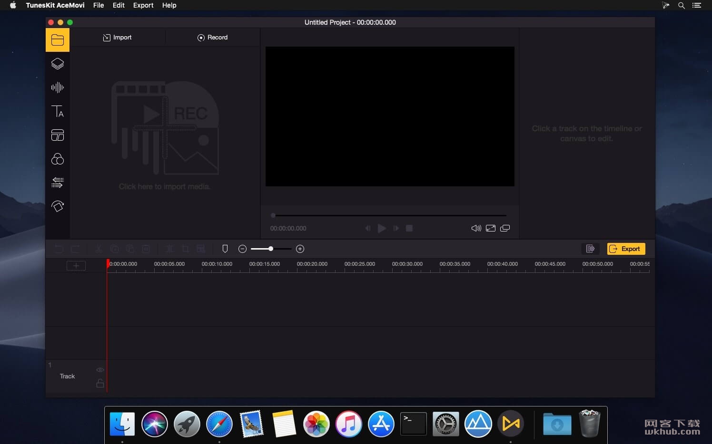Open the AceMovi icon in the Dock
This screenshot has width=712, height=444.
[x=511, y=424]
